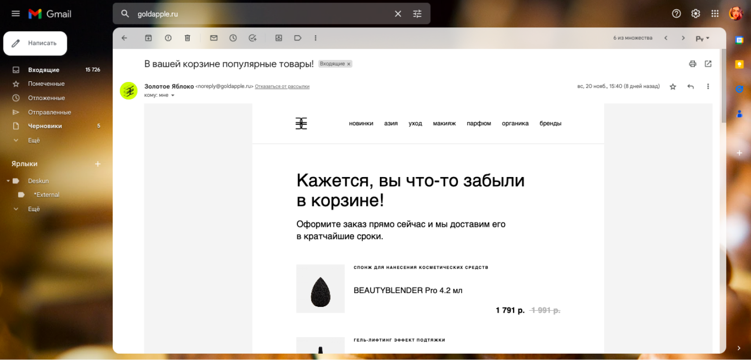Open the BEAUTYBLENDER sponge product thumbnail
This screenshot has height=360, width=751.
320,289
